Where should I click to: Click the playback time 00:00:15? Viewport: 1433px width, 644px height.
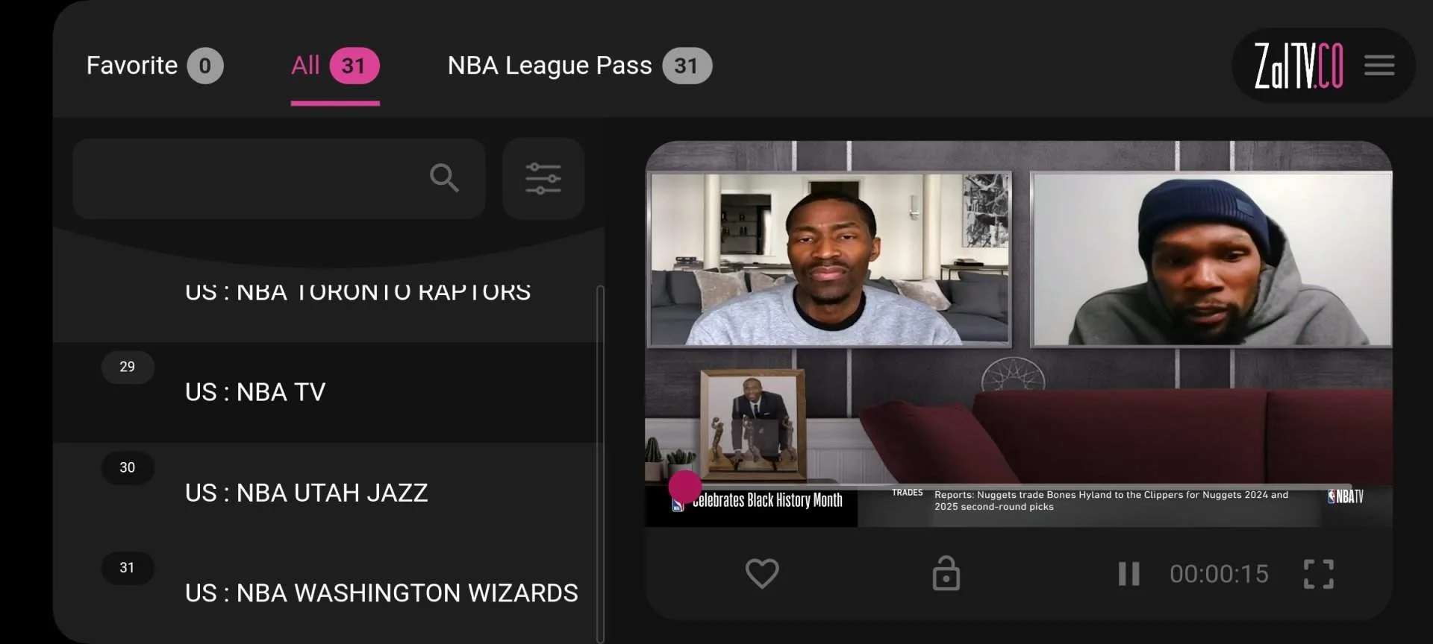(1219, 574)
